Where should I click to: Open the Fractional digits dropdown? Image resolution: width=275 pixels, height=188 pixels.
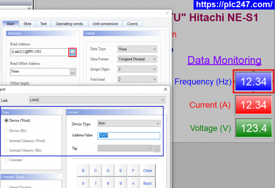(137, 79)
